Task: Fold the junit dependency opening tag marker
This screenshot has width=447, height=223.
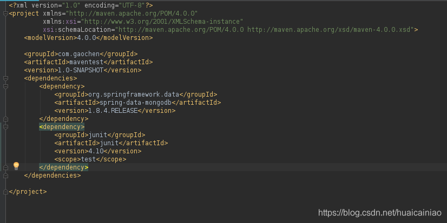Action: [5, 127]
